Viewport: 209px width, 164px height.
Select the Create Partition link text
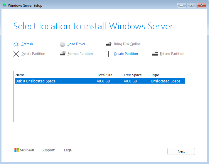click(x=126, y=54)
